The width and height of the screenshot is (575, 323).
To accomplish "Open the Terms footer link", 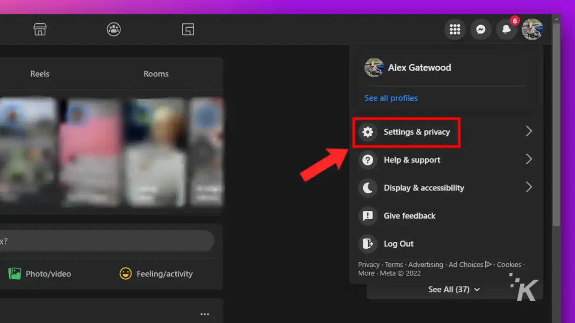I will [x=394, y=265].
